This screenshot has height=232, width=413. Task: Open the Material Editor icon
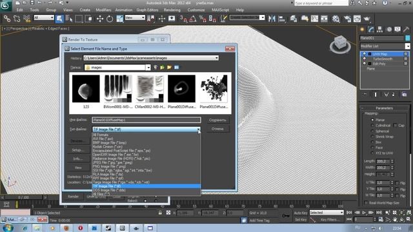(x=336, y=19)
